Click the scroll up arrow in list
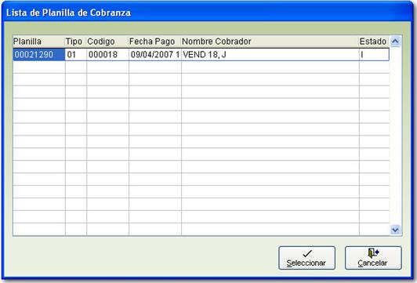Viewport: 417px width, 283px height. [395, 42]
